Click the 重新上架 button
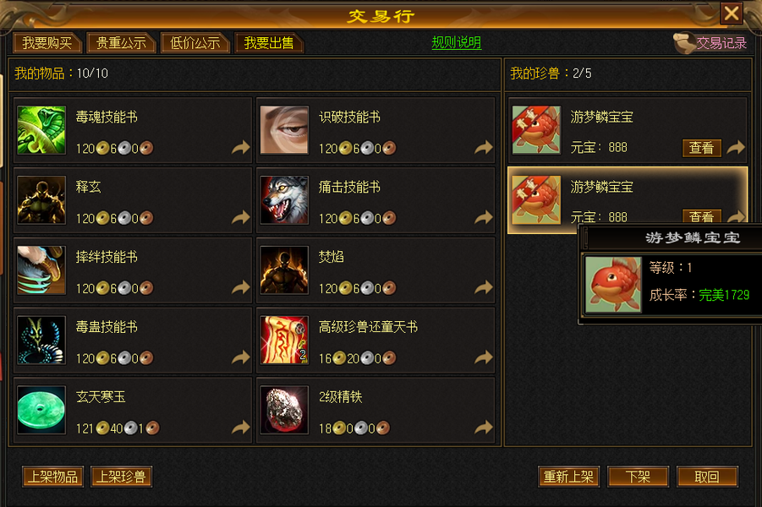 click(568, 477)
